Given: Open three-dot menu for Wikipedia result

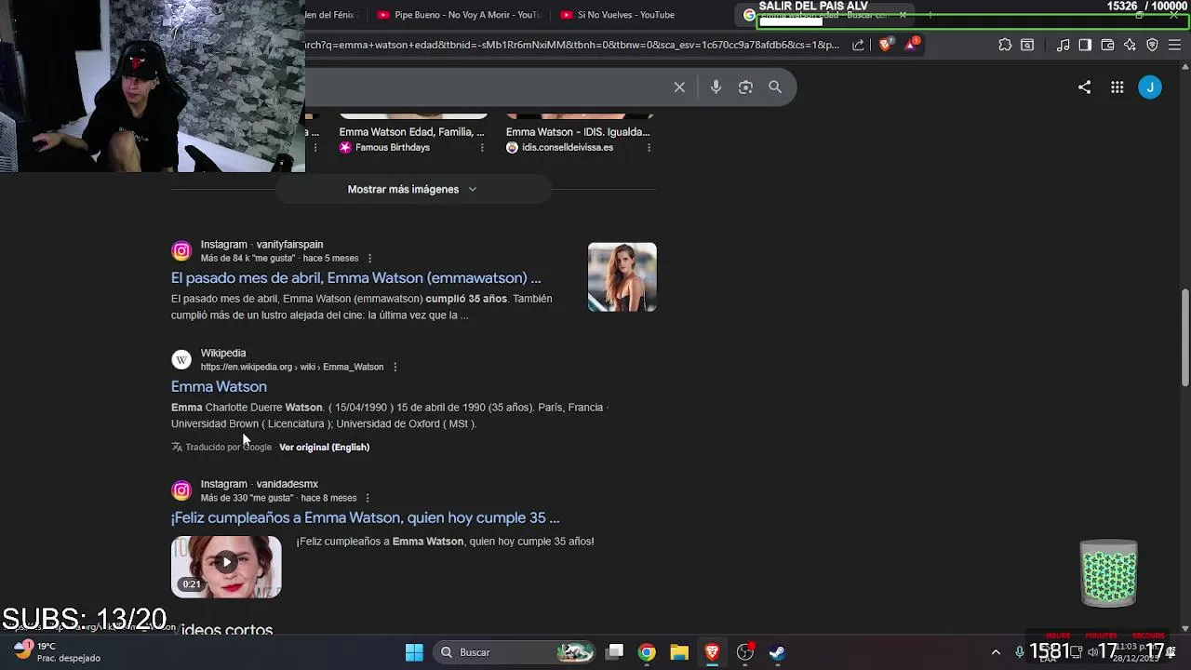Looking at the screenshot, I should (x=395, y=367).
